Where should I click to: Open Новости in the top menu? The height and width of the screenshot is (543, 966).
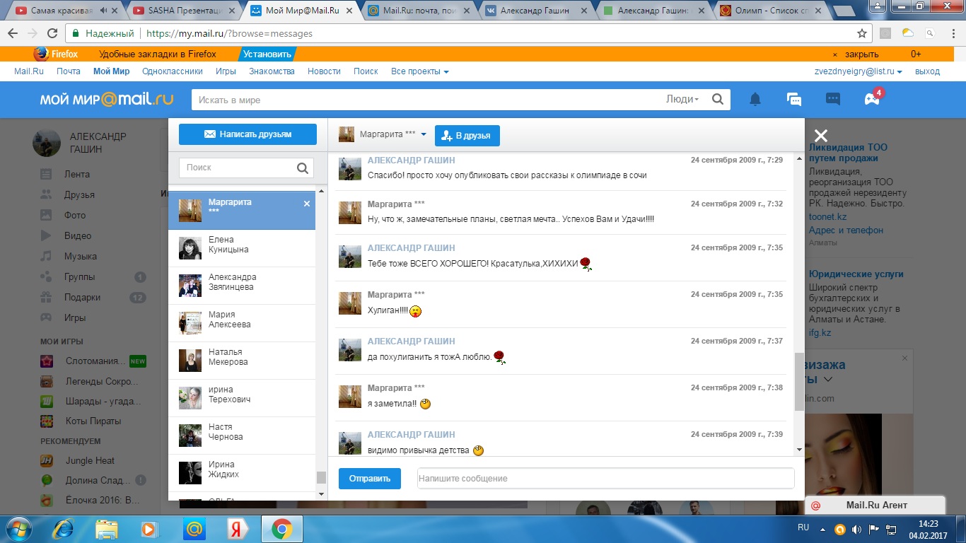(x=324, y=71)
